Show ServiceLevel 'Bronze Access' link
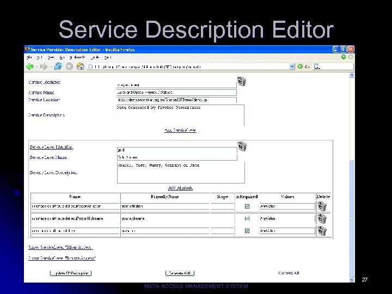 point(62,258)
